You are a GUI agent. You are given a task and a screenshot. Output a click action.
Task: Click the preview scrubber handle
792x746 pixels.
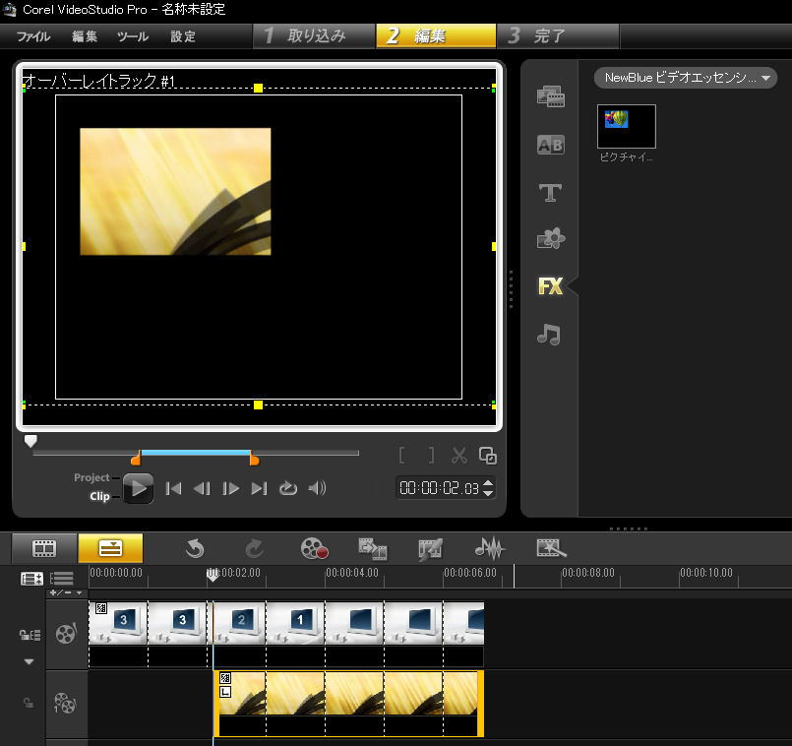pyautogui.click(x=30, y=441)
